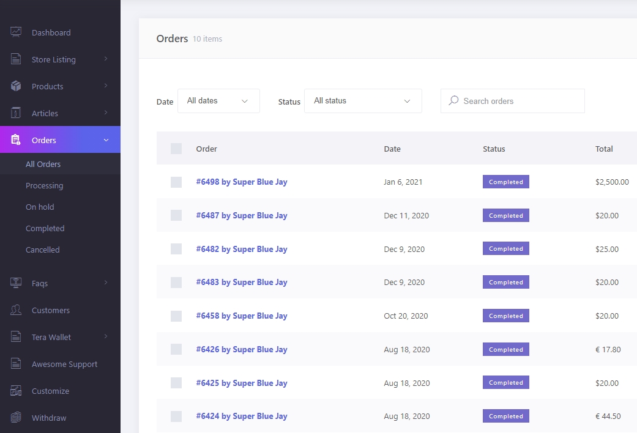Click the Customize icon in sidebar
This screenshot has width=637, height=433.
click(x=16, y=391)
